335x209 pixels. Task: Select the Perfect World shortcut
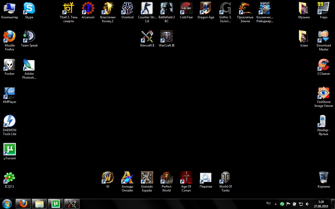pos(166,182)
